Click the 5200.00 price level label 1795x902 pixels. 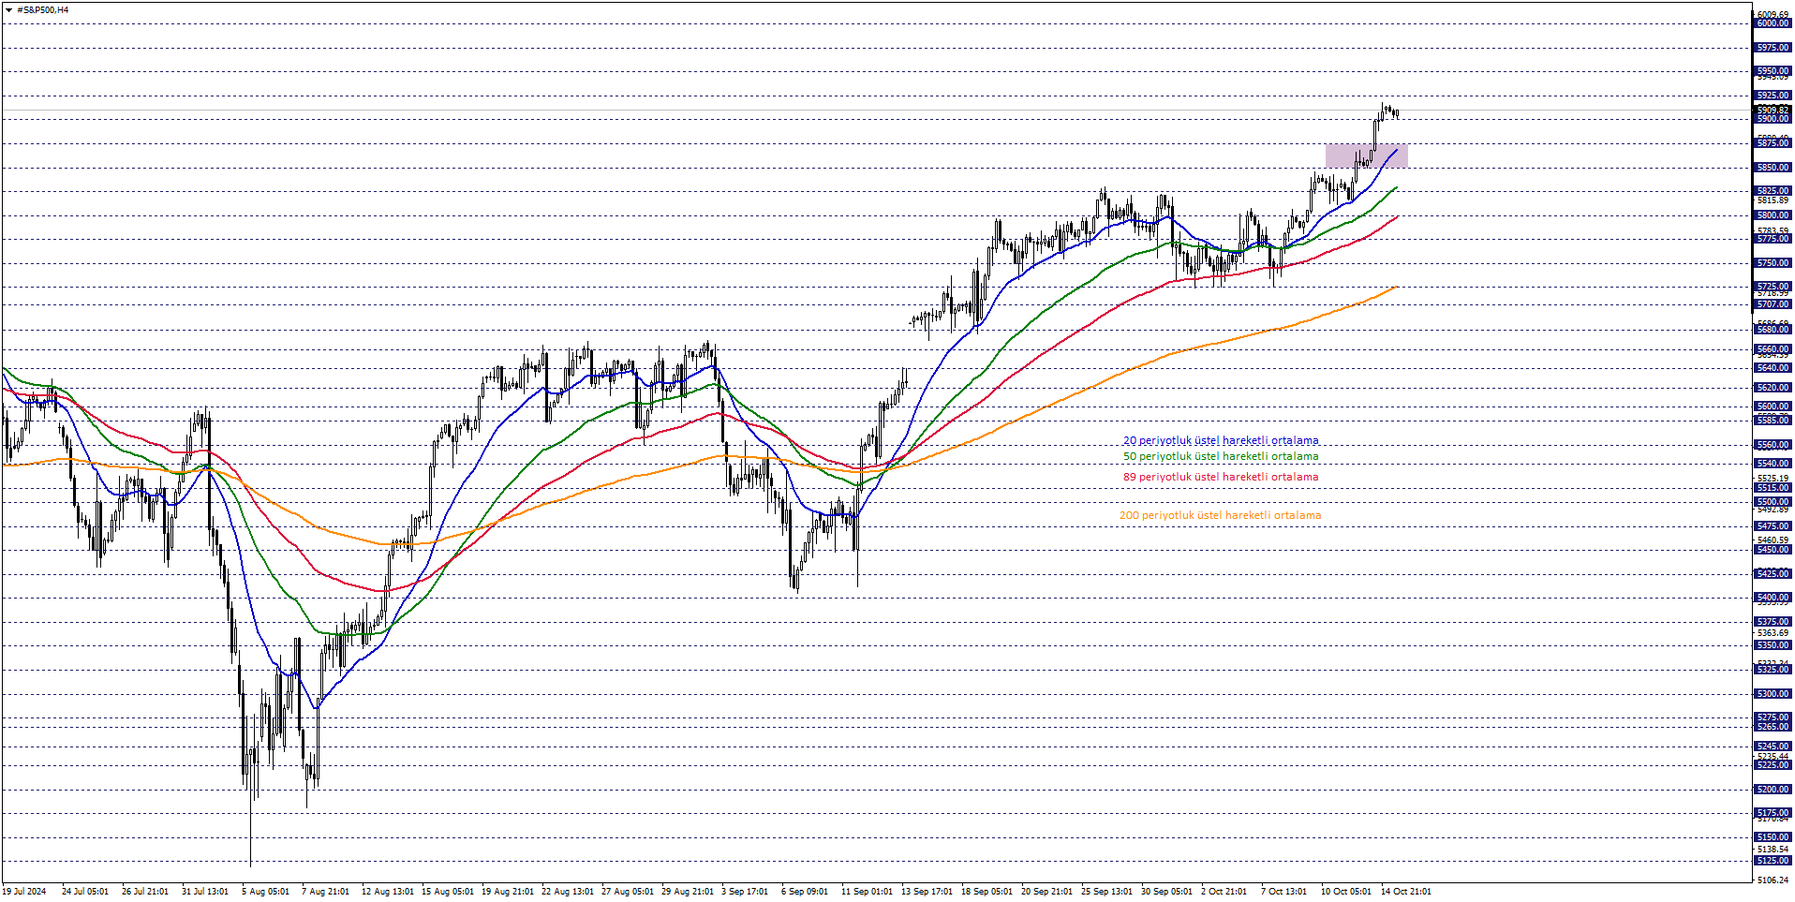[1773, 790]
